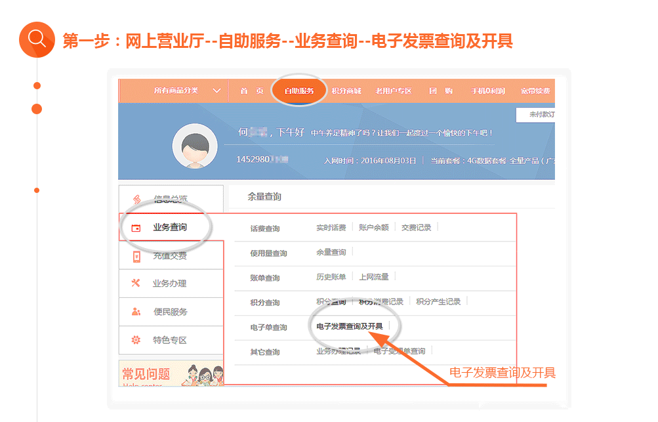Open the 积分商城 nav tab
This screenshot has height=422, width=658.
click(346, 91)
